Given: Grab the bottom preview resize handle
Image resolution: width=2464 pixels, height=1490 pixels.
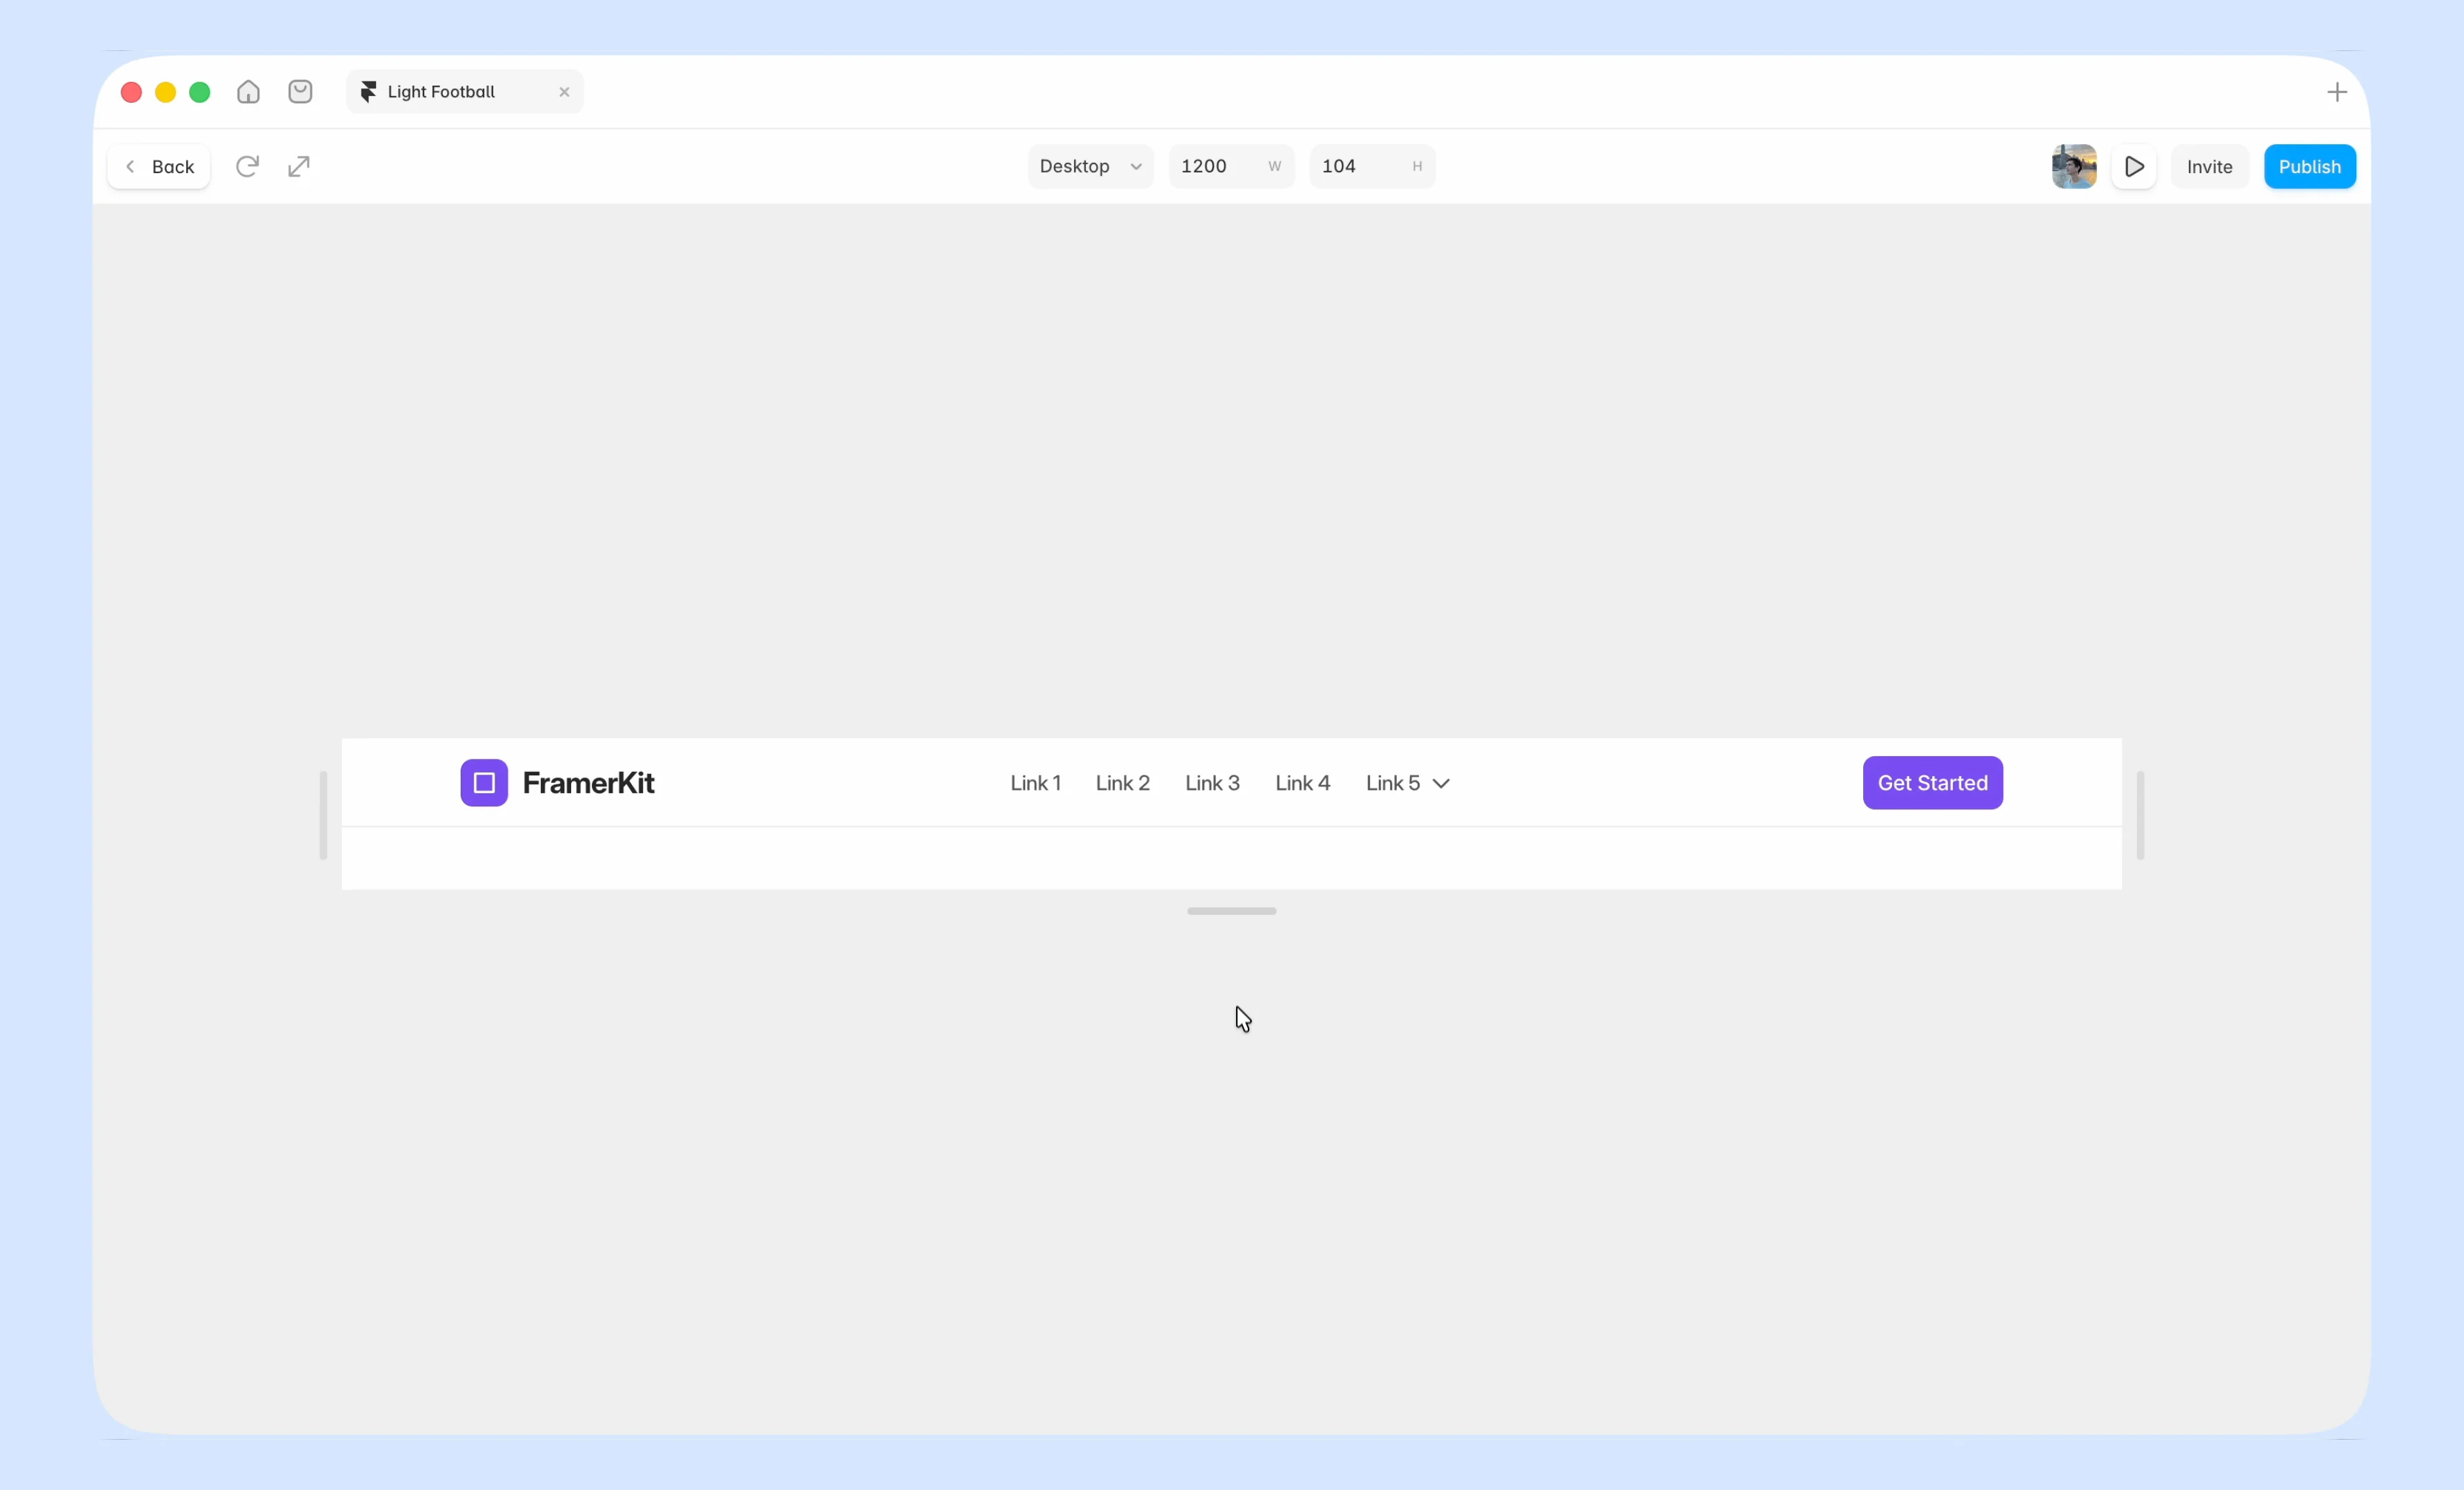Looking at the screenshot, I should point(1231,911).
